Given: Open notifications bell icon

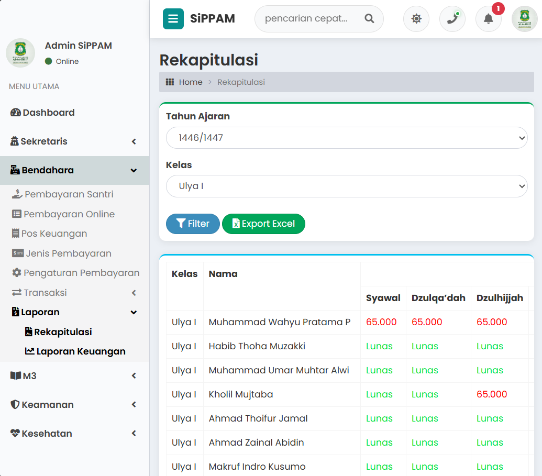Looking at the screenshot, I should (488, 19).
